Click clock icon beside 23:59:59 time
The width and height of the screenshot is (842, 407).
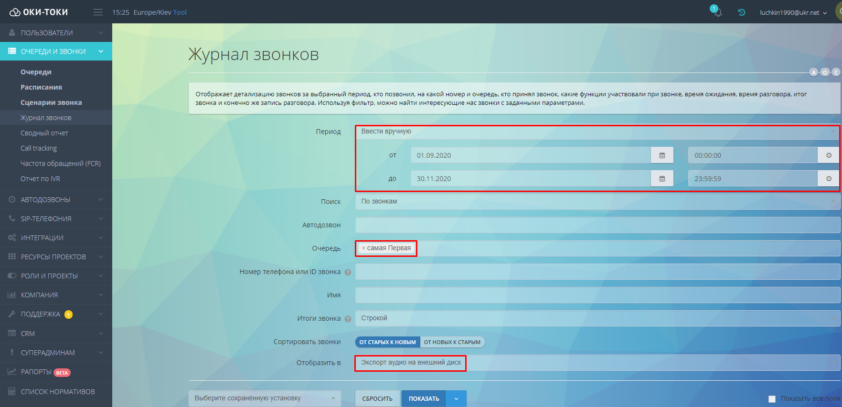pyautogui.click(x=829, y=179)
